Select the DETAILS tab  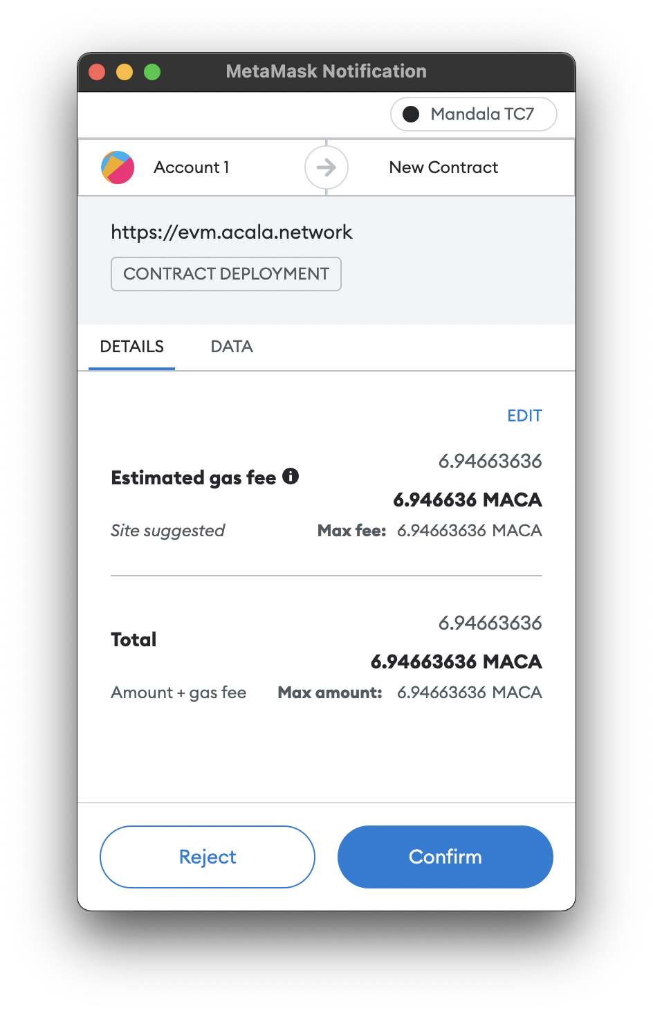point(132,347)
